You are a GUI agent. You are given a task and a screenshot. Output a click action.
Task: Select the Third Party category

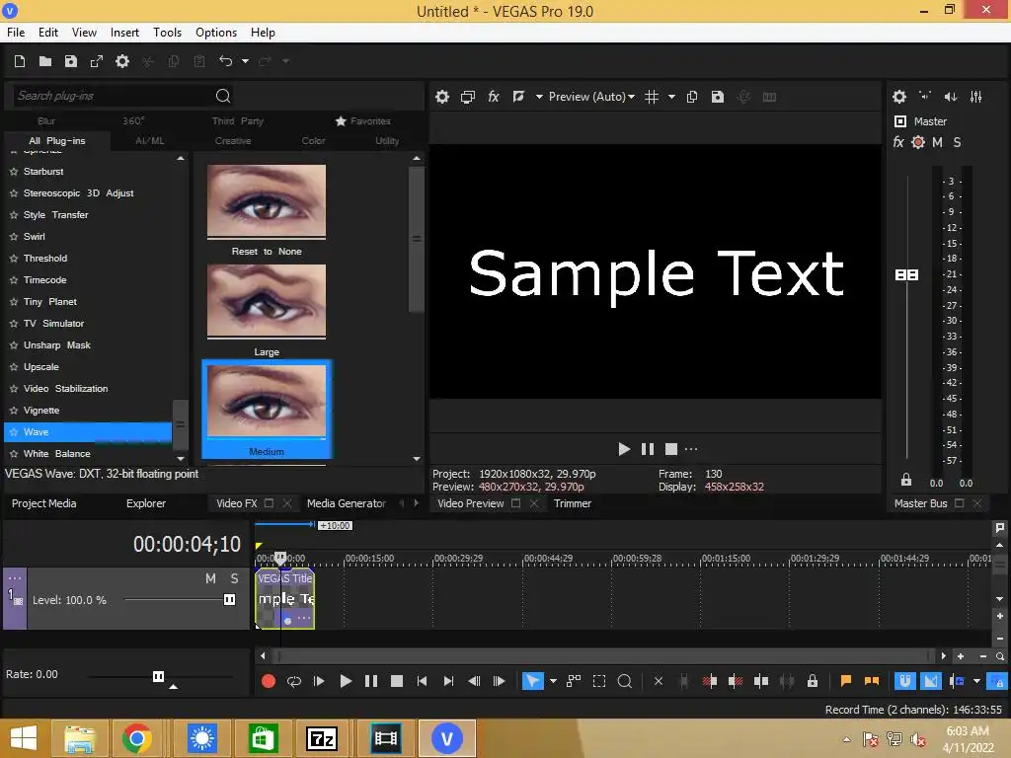[x=238, y=121]
